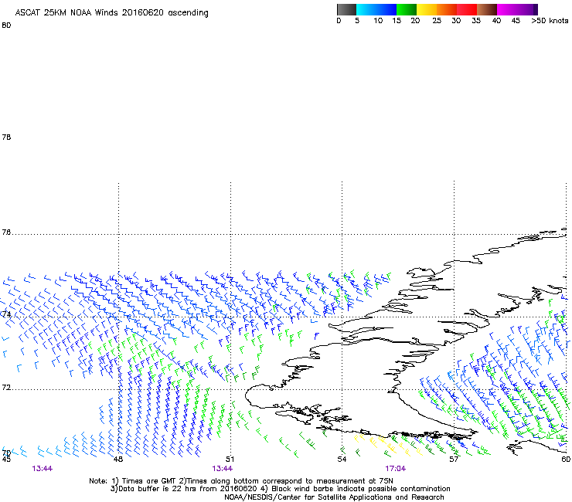Select the green 15–20 knots color band
The image size is (572, 502).
(x=407, y=9)
